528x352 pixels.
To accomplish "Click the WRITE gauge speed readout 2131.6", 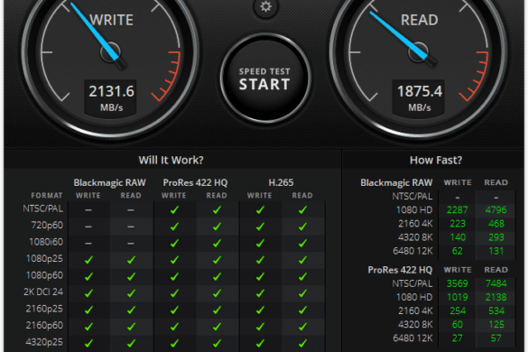I will tap(111, 91).
